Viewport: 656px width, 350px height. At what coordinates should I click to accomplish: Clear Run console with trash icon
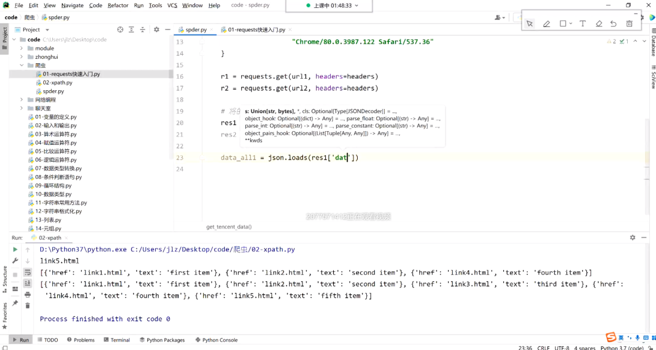(x=28, y=305)
